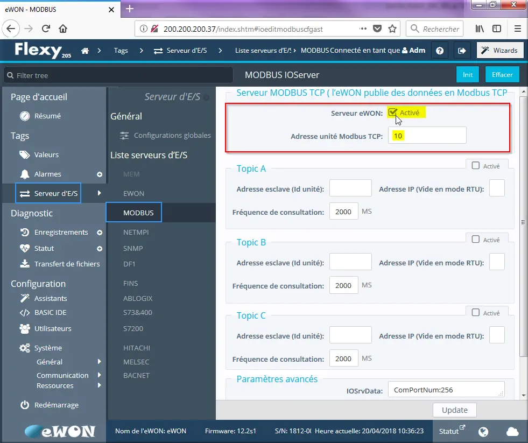
Task: Click the Utilisateurs group icon
Action: 25,328
